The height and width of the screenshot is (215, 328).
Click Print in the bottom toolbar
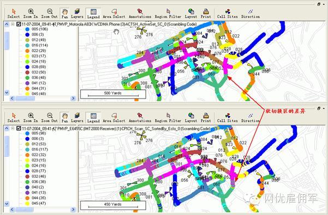tap(206, 118)
